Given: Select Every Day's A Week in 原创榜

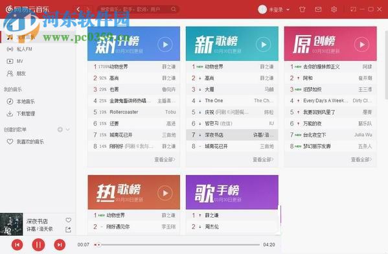Looking at the screenshot, I should (x=330, y=101).
